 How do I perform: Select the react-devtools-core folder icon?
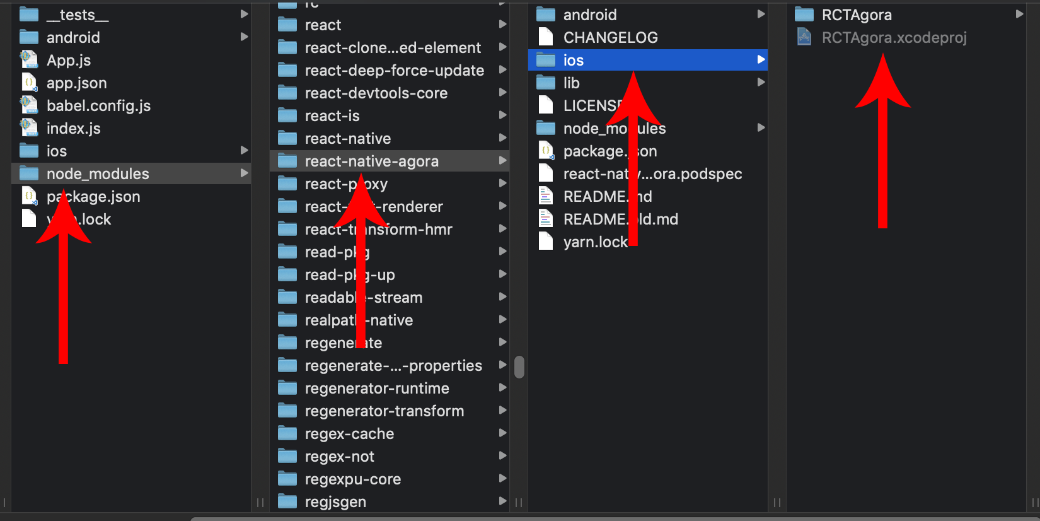tap(287, 93)
